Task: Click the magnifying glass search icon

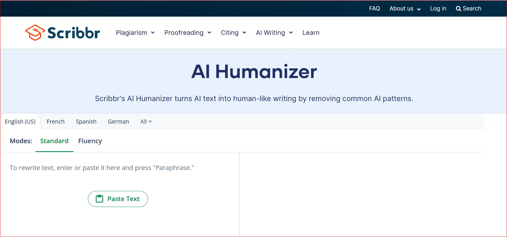Action: coord(458,9)
